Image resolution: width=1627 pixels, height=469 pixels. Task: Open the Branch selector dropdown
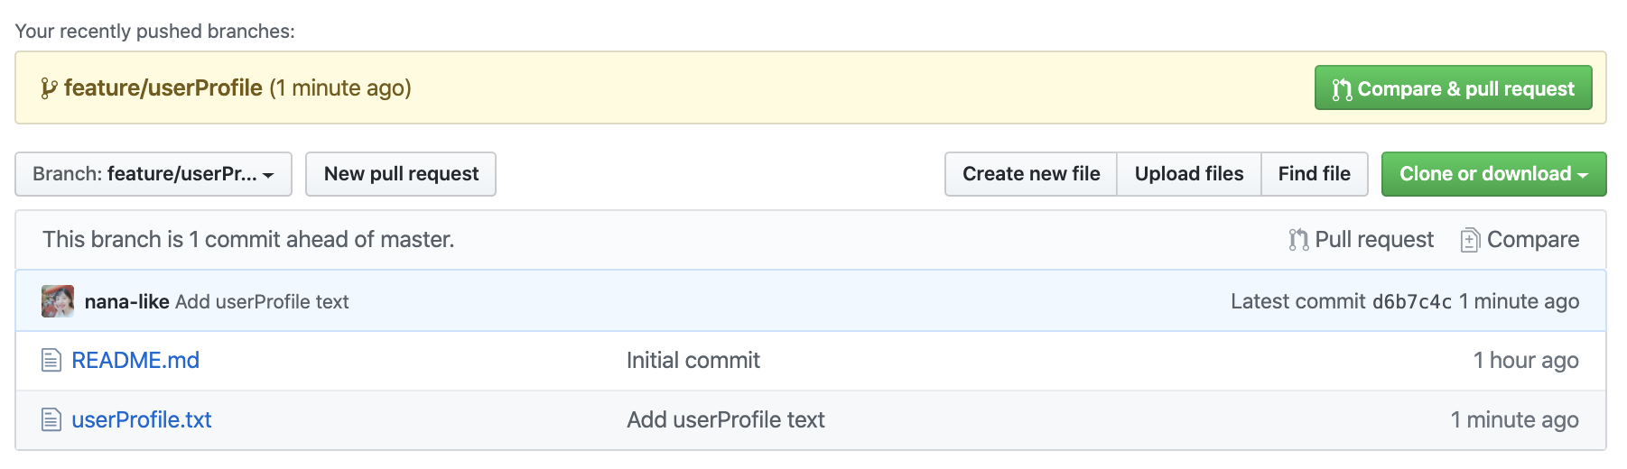pyautogui.click(x=153, y=174)
